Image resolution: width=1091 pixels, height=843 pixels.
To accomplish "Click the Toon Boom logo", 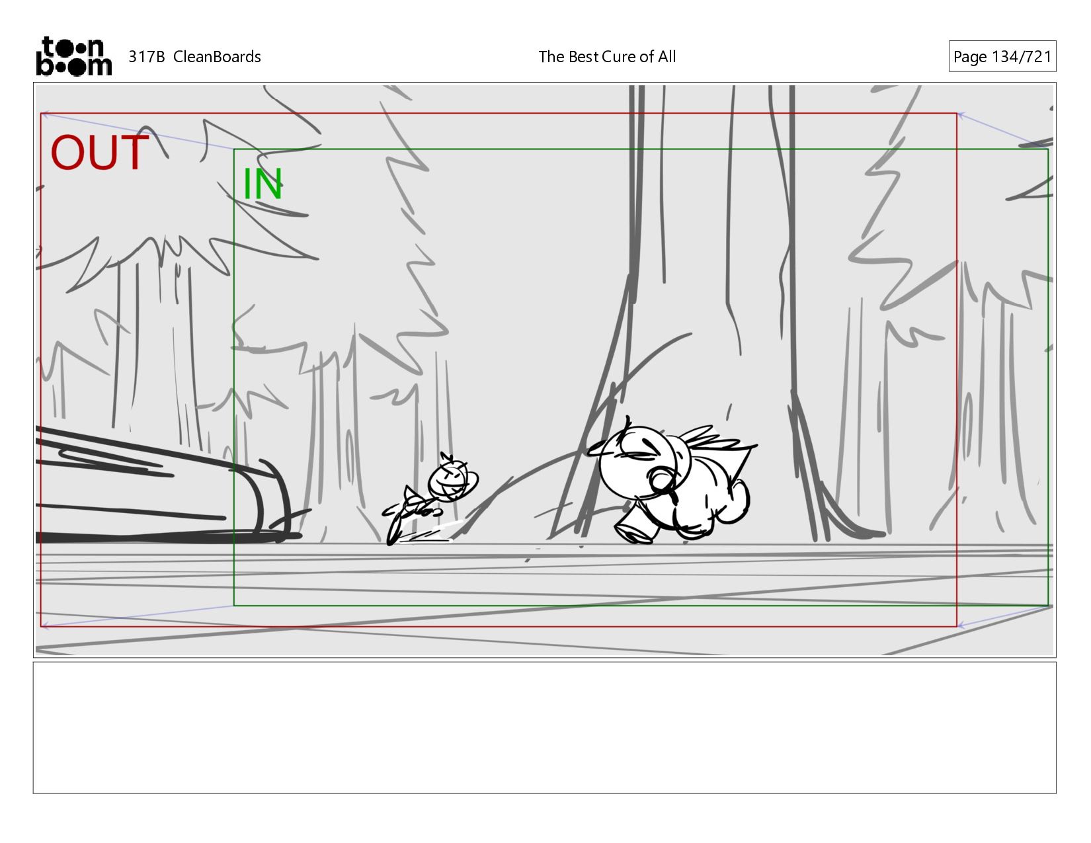I will tap(73, 56).
